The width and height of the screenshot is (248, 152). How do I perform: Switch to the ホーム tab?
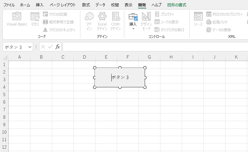[25, 5]
